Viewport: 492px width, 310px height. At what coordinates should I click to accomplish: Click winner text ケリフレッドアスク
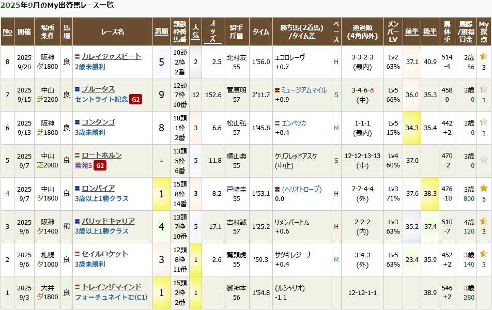[296, 156]
